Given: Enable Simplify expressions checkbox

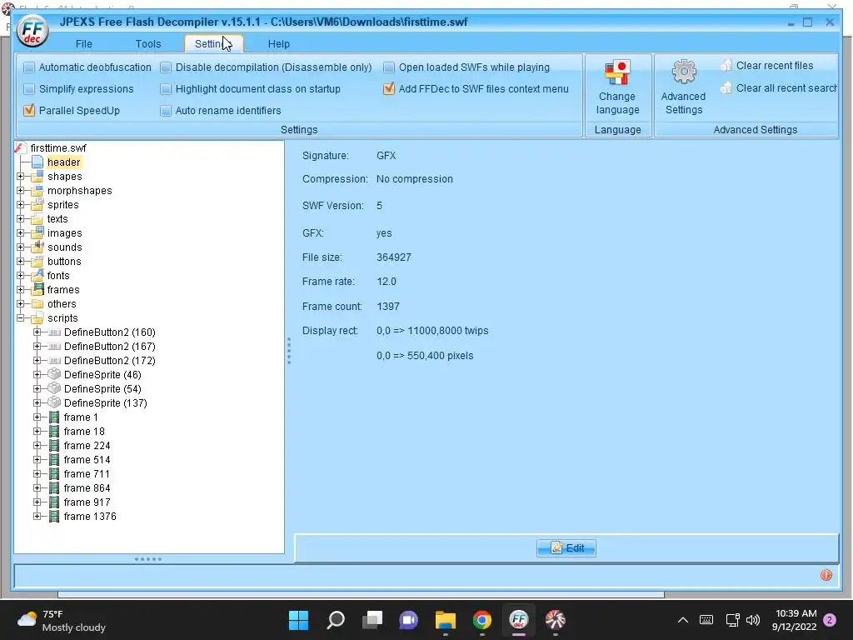Looking at the screenshot, I should tap(29, 89).
